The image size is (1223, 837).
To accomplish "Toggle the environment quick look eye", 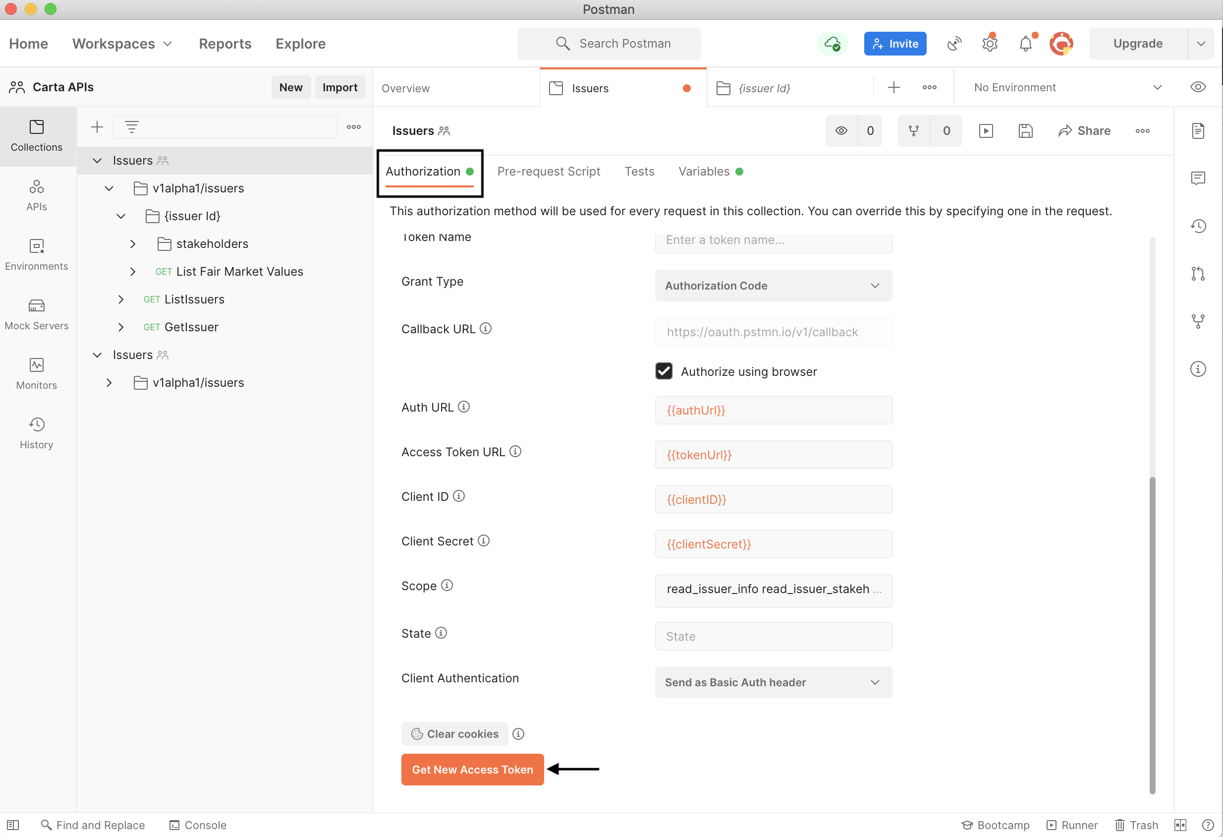I will 1198,87.
